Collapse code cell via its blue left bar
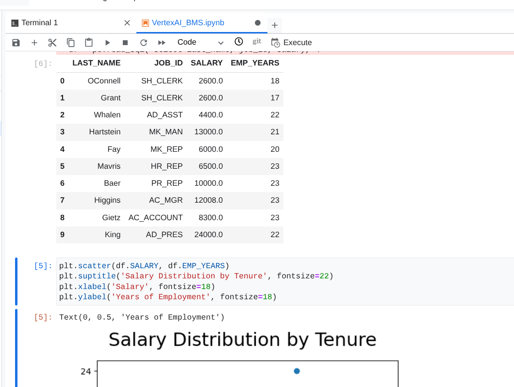514x387 pixels. click(x=16, y=282)
